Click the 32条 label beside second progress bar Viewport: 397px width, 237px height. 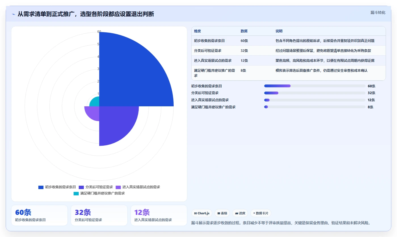tap(371, 93)
